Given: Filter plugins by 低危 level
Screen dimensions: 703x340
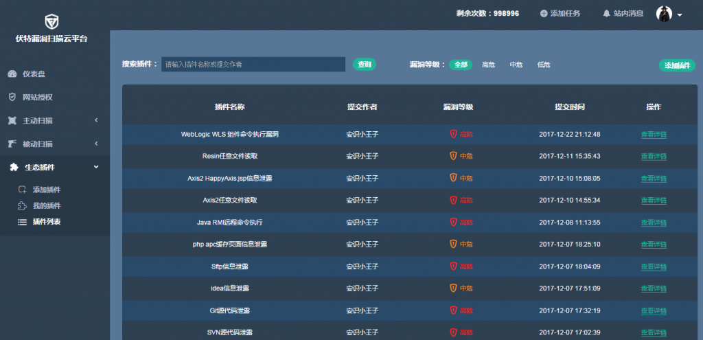Looking at the screenshot, I should point(544,65).
